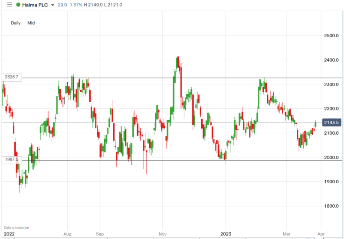Click the Nov date axis label

pos(163,234)
